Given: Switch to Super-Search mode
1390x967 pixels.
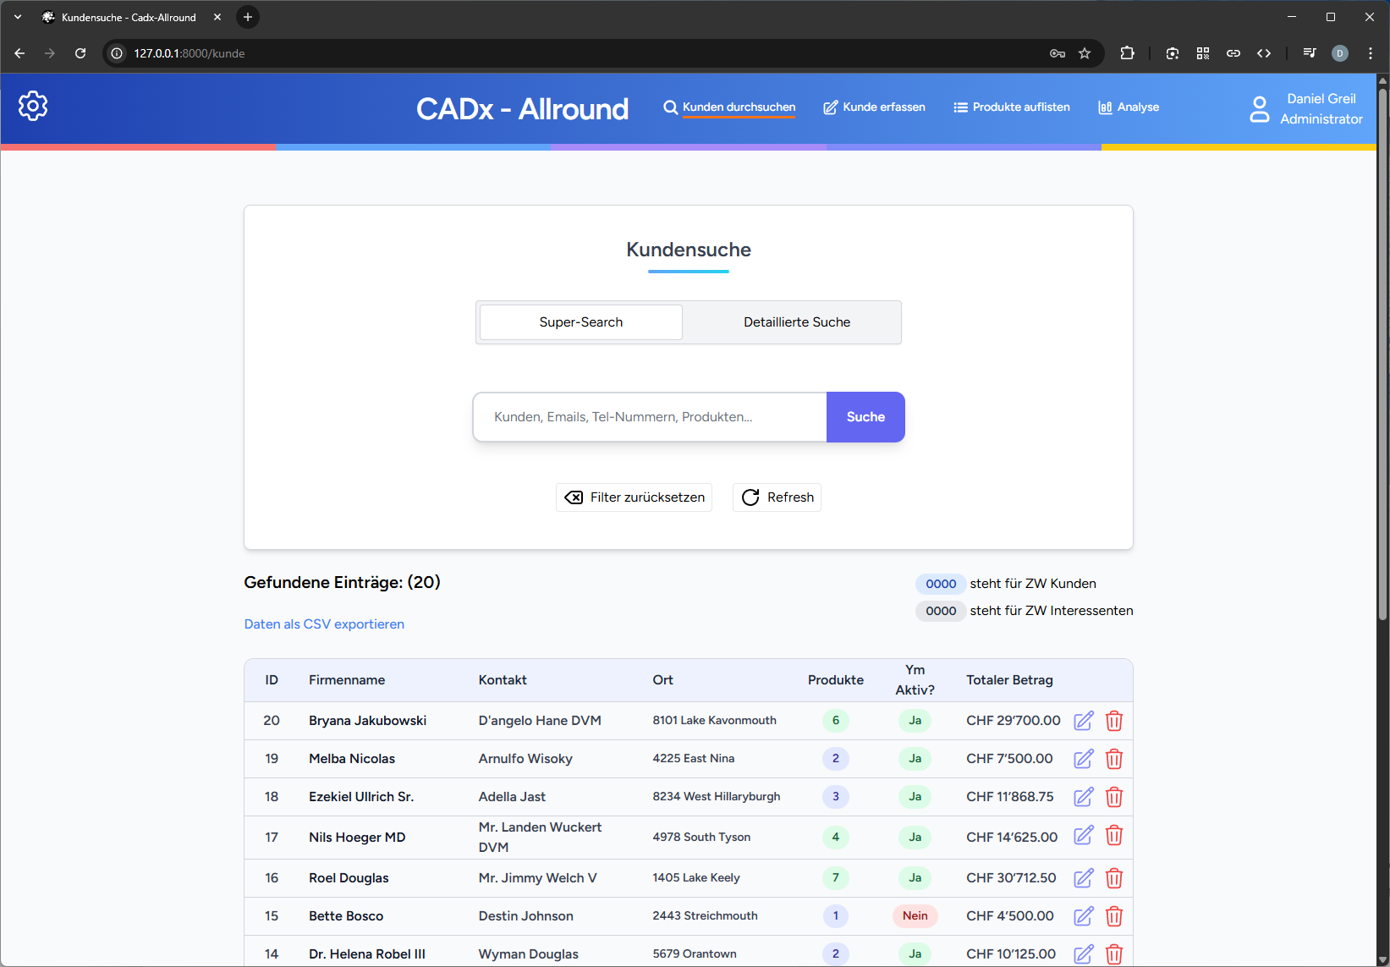Looking at the screenshot, I should pos(581,322).
